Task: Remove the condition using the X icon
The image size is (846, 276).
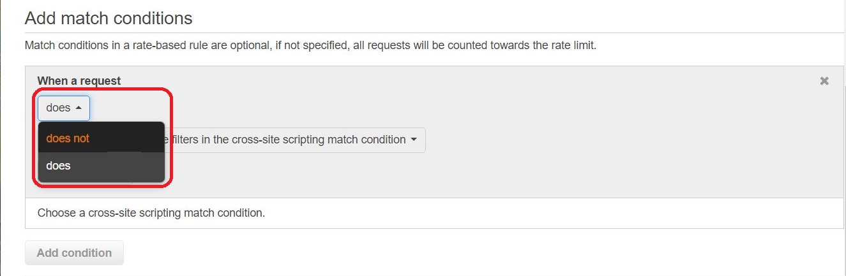Action: (x=824, y=81)
